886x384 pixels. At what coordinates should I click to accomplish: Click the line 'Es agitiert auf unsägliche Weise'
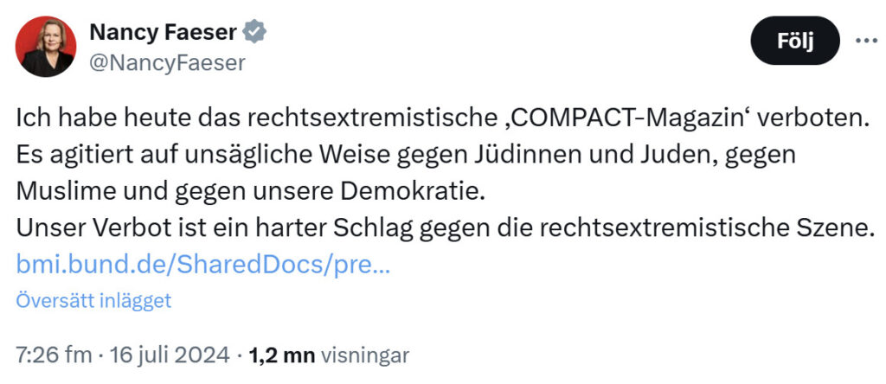pos(406,155)
